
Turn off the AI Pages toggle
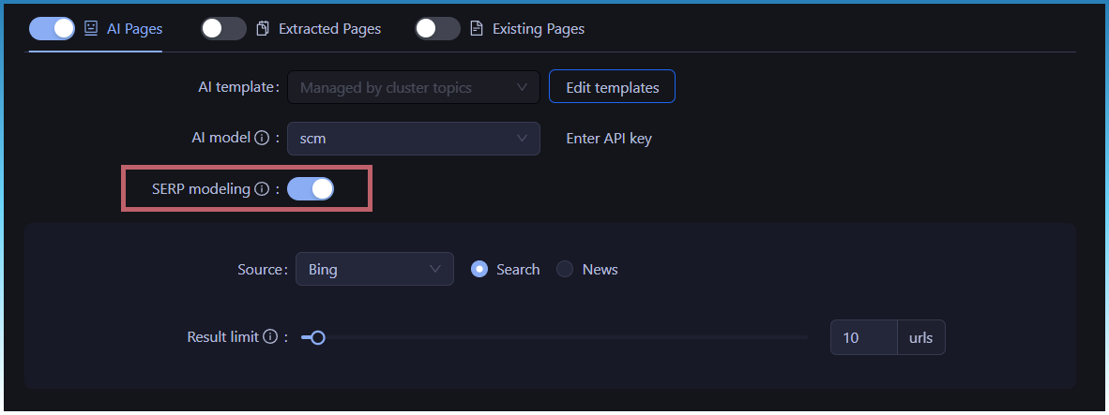(x=53, y=28)
